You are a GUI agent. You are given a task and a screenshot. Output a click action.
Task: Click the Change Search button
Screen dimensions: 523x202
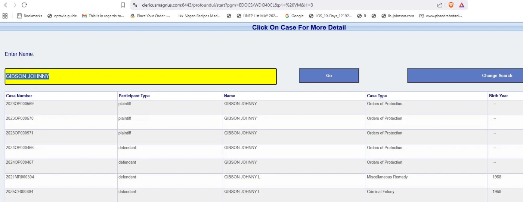coord(496,75)
